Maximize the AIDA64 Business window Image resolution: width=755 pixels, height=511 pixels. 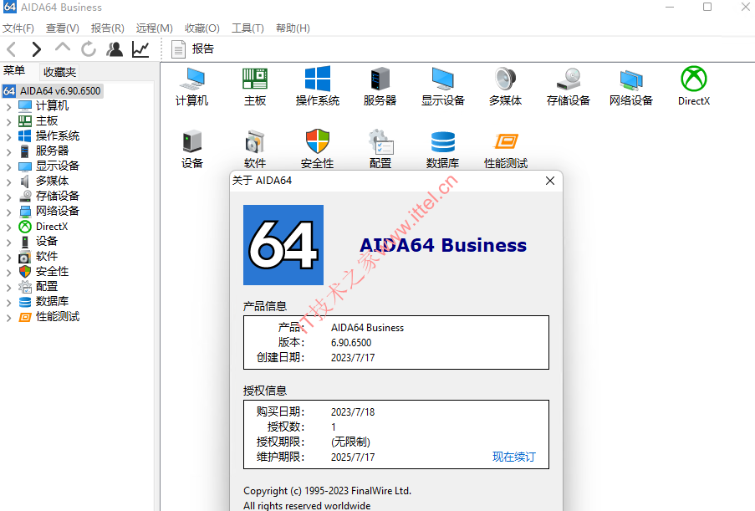707,8
